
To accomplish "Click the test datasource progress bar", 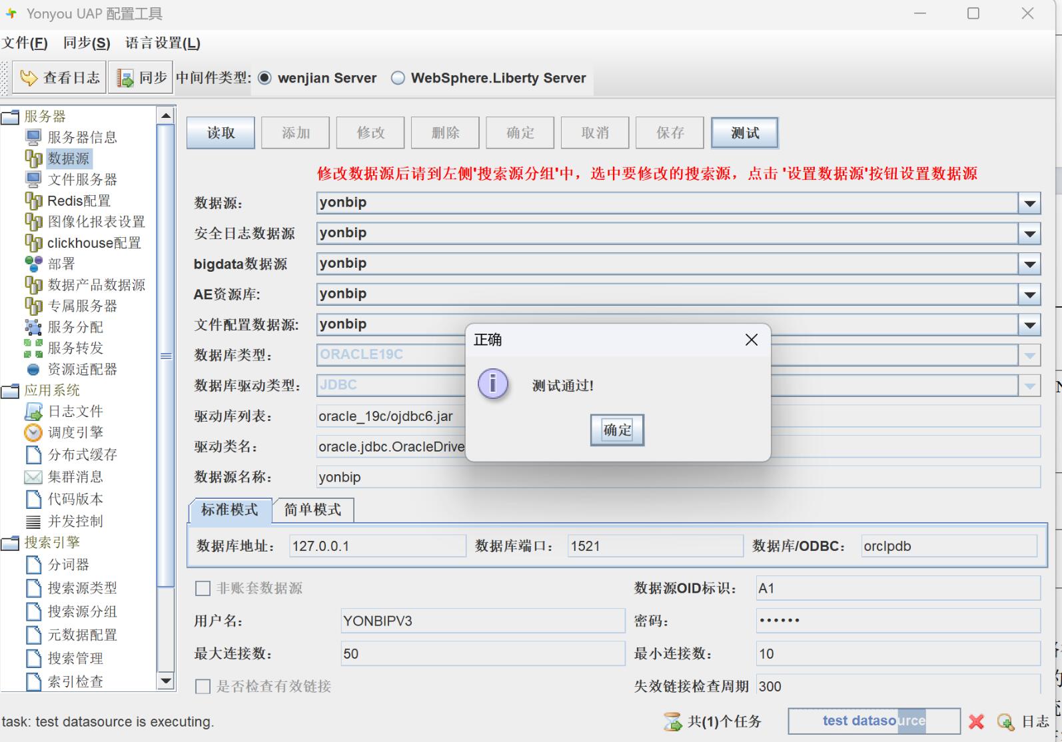I will (x=873, y=721).
